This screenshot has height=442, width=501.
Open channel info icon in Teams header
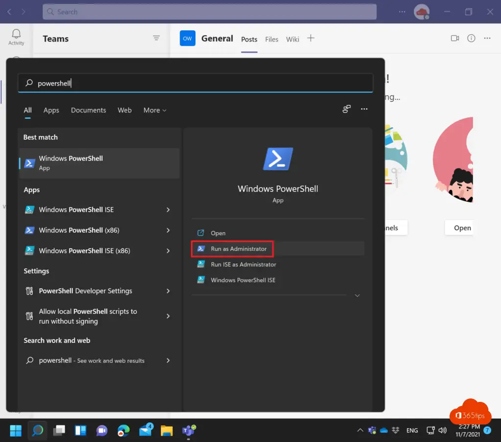click(471, 38)
